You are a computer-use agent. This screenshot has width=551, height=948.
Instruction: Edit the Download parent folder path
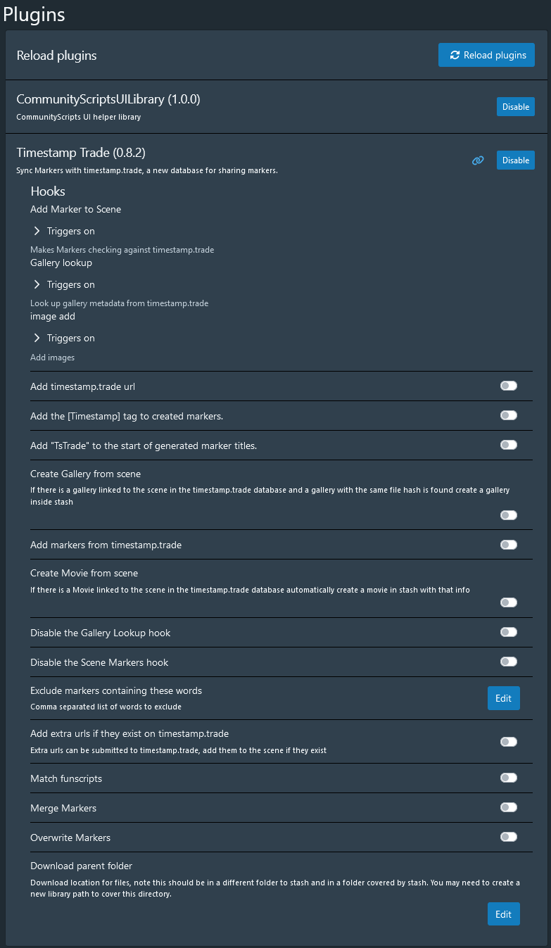click(504, 914)
